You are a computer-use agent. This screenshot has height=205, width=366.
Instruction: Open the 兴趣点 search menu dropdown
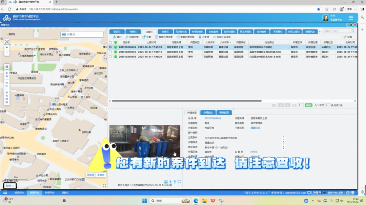coord(64,35)
